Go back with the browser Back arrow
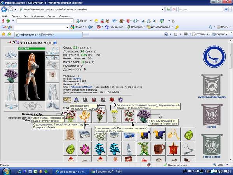This screenshot has width=233, height=175. [4, 9]
